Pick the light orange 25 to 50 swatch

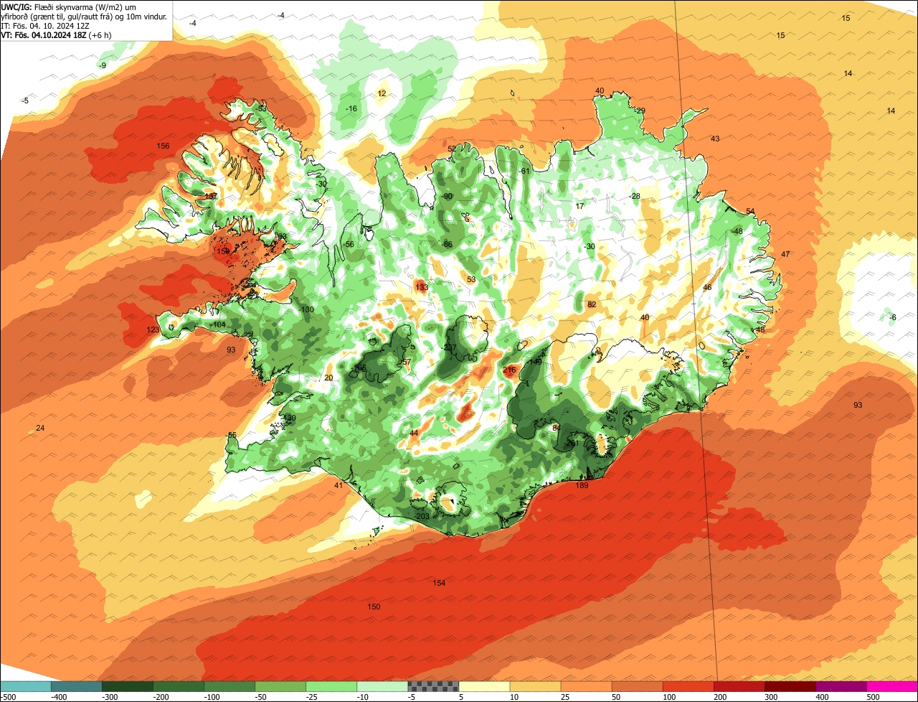586,685
